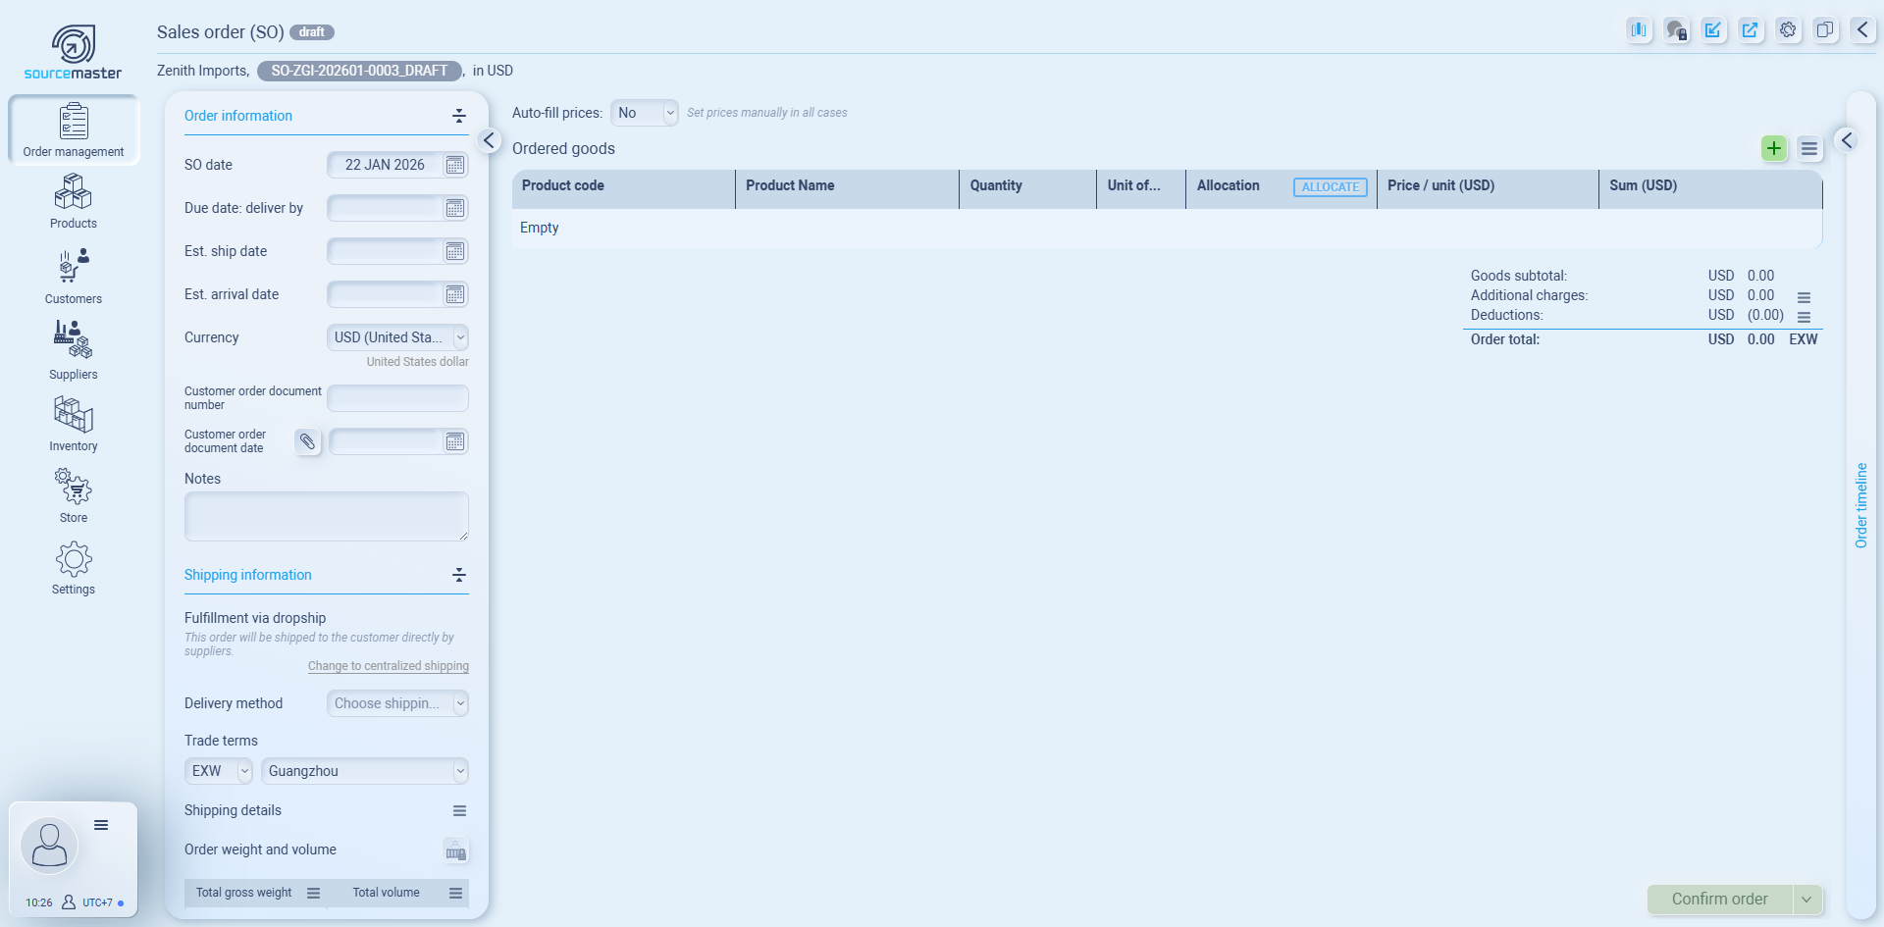Open the Guangzhou location dropdown
The height and width of the screenshot is (927, 1884).
365,771
